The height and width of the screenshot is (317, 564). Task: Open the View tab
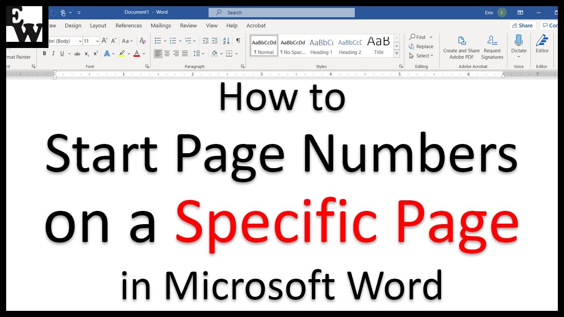[x=212, y=26]
